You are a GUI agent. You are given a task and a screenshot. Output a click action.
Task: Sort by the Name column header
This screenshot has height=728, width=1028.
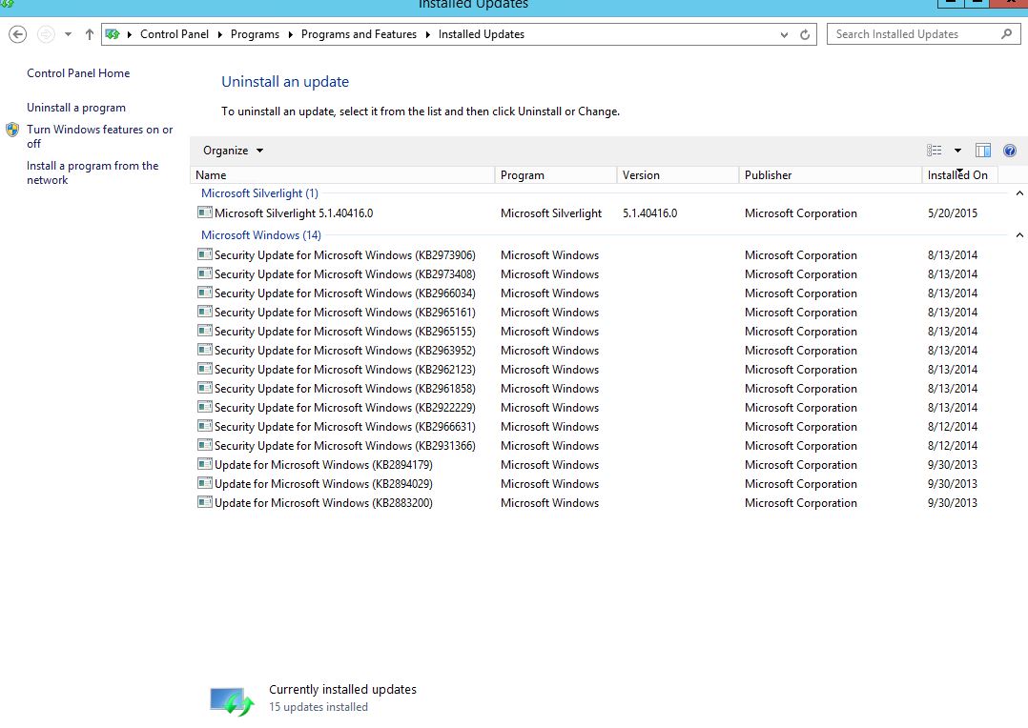tap(342, 175)
